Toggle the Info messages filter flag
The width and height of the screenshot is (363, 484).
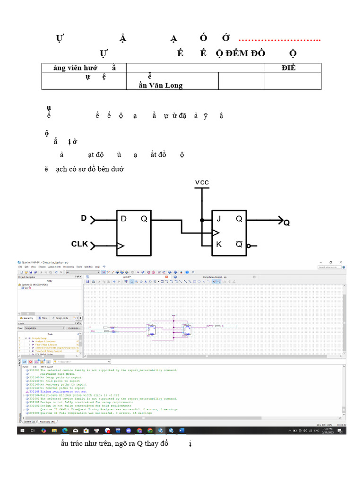point(48,362)
